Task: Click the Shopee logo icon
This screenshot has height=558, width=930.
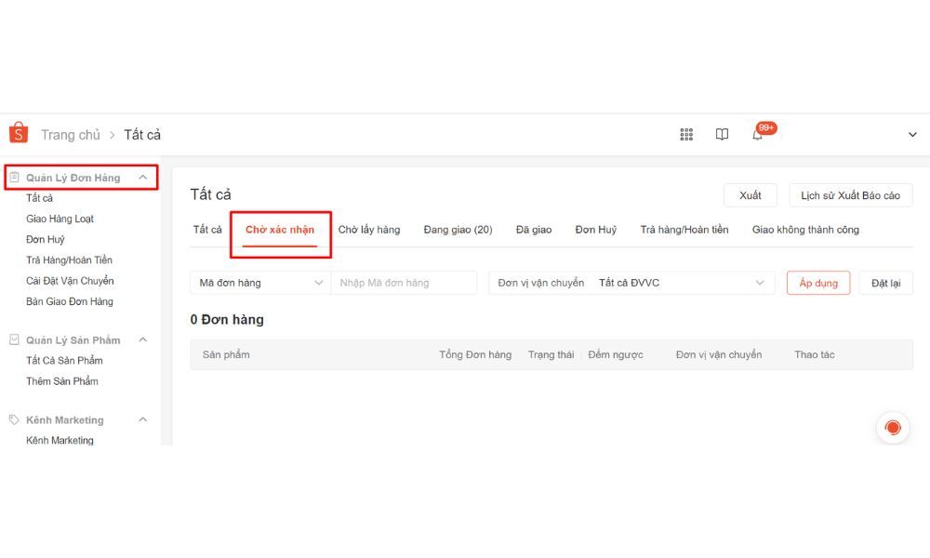Action: (x=19, y=133)
